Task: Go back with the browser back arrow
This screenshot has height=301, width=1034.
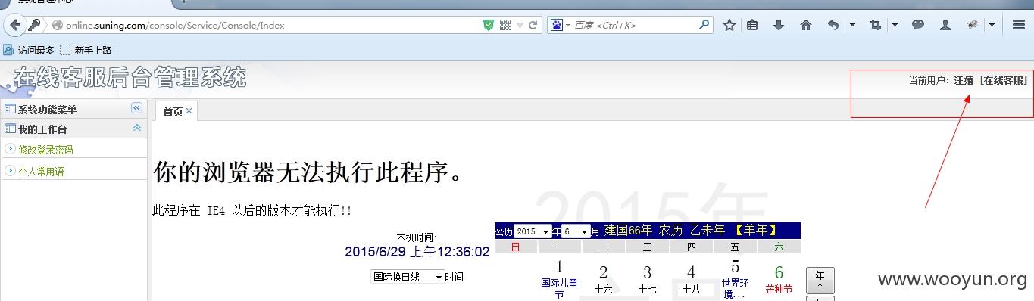Action: click(x=15, y=25)
